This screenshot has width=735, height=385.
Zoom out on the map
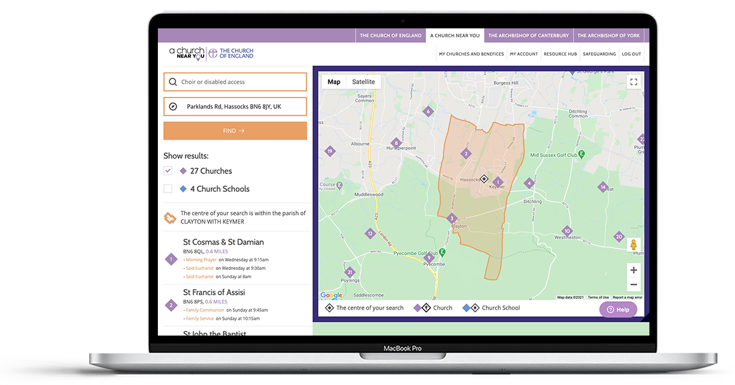[x=633, y=284]
